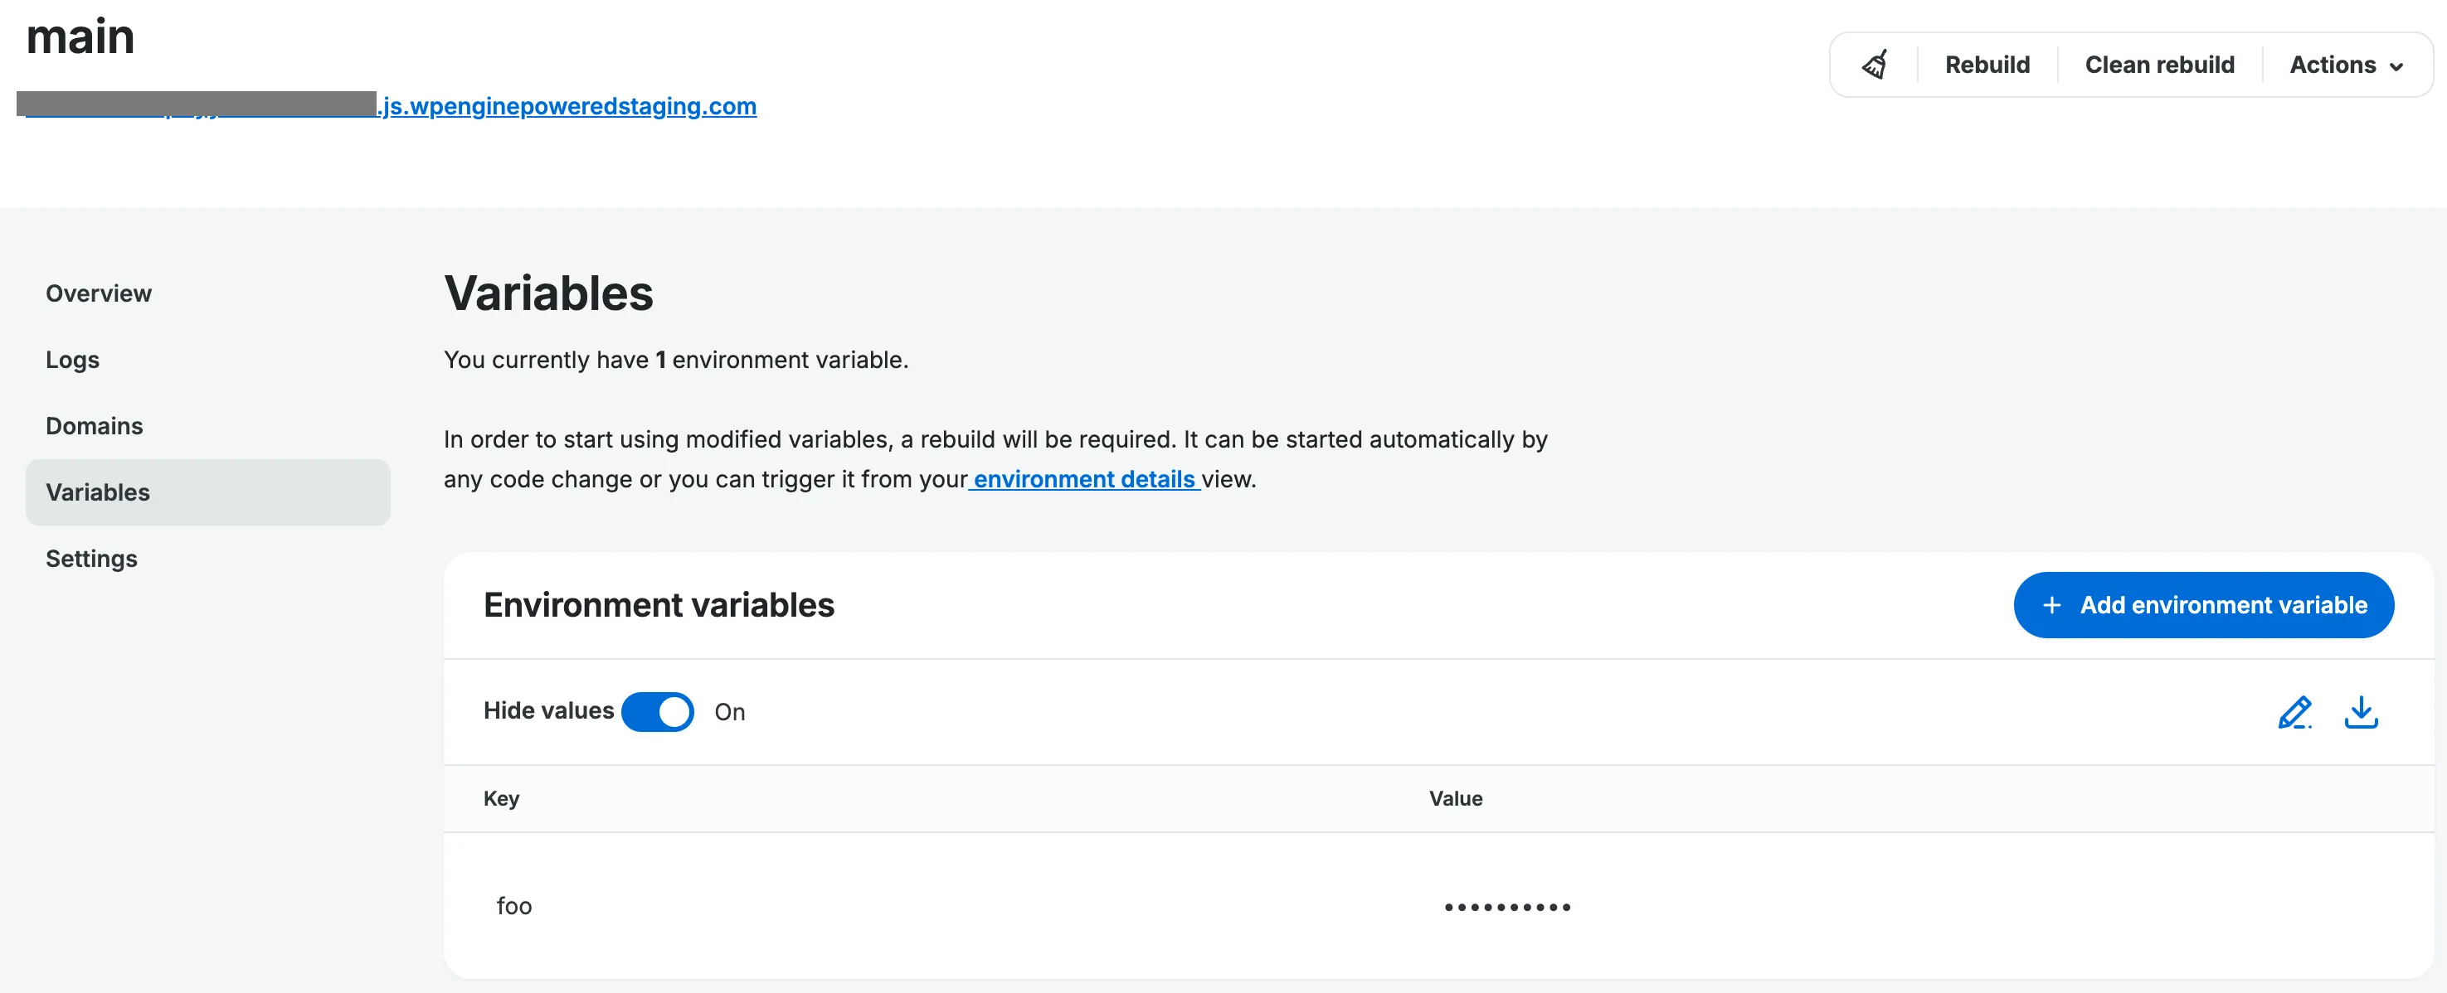Open the Settings sidebar entry
Viewport: 2447px width, 993px height.
pyautogui.click(x=91, y=558)
